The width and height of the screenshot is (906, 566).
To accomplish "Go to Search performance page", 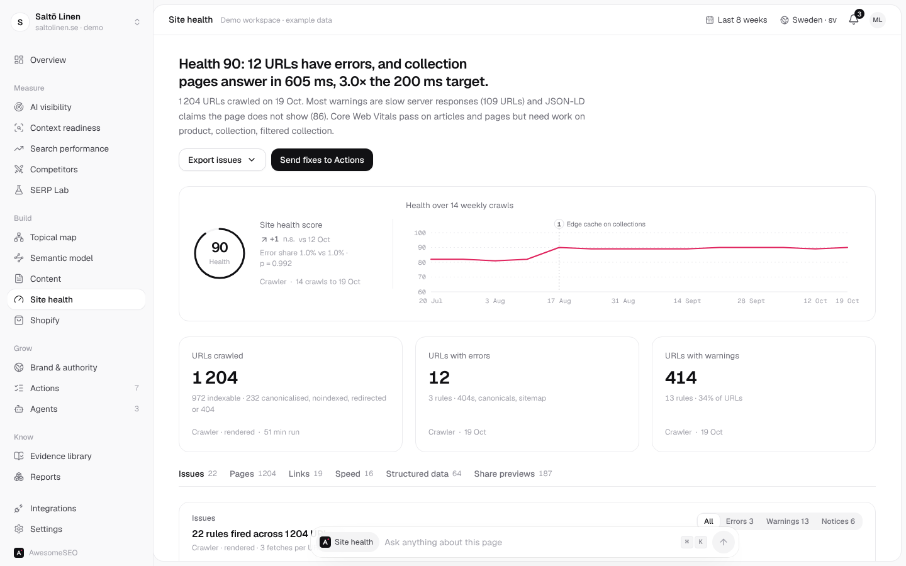I will tap(76, 148).
